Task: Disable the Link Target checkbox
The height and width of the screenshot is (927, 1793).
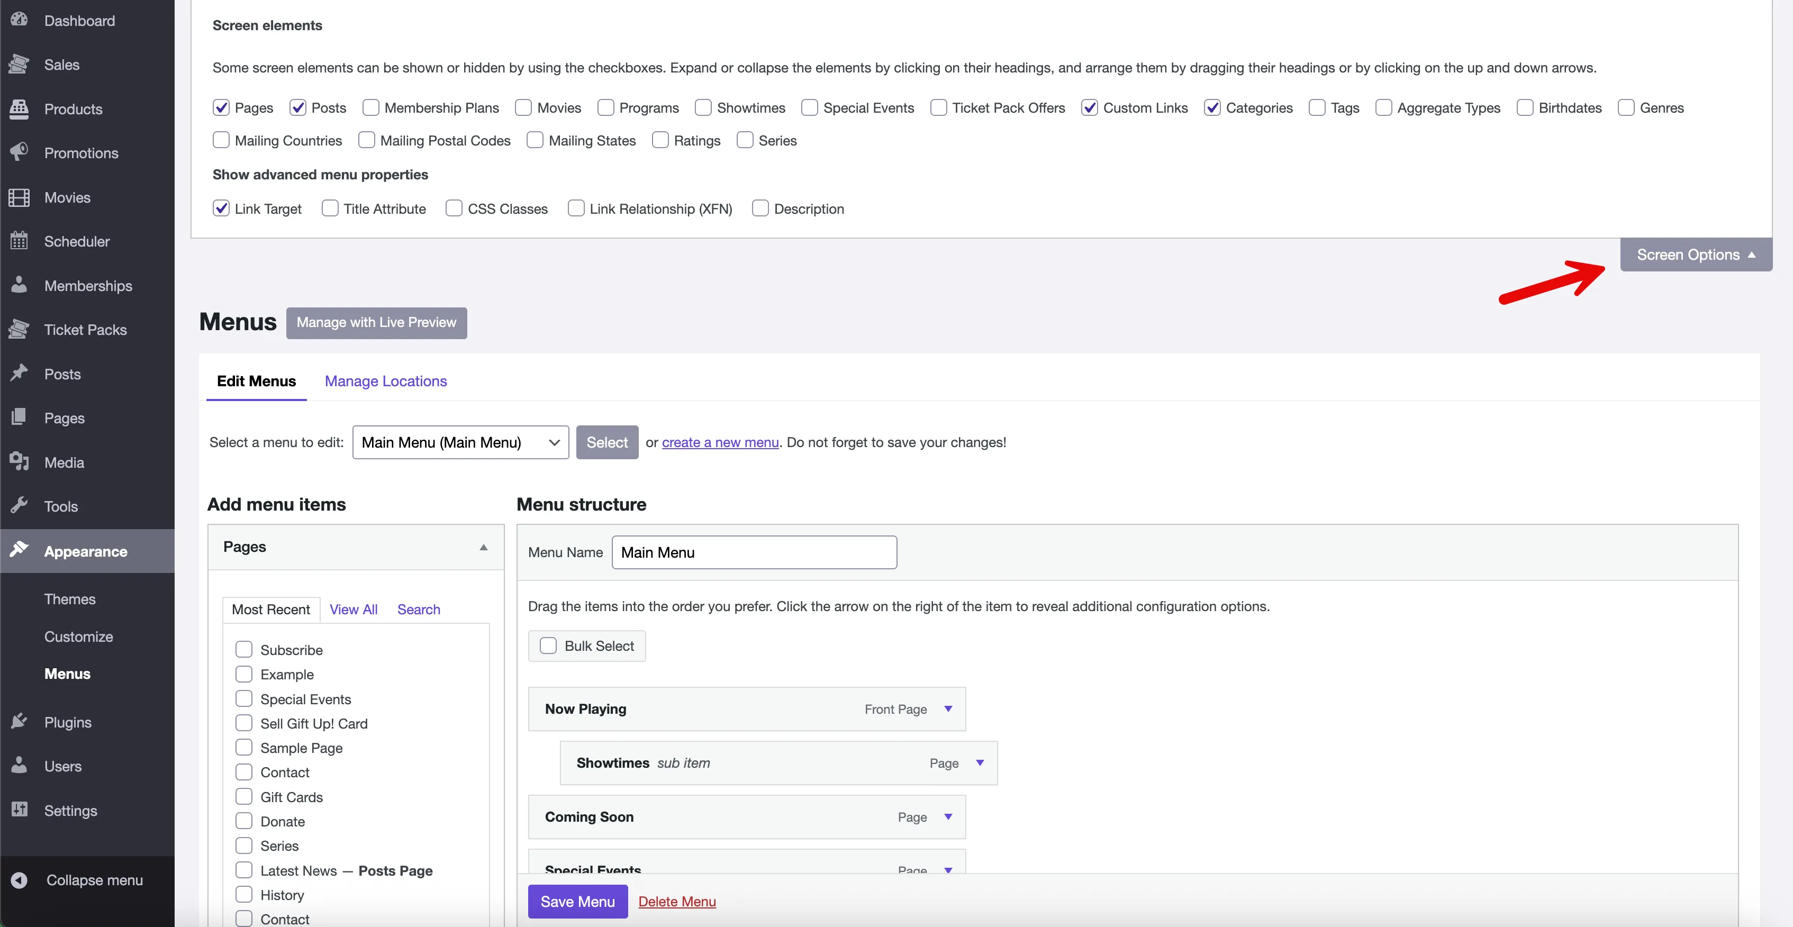Action: click(x=221, y=208)
